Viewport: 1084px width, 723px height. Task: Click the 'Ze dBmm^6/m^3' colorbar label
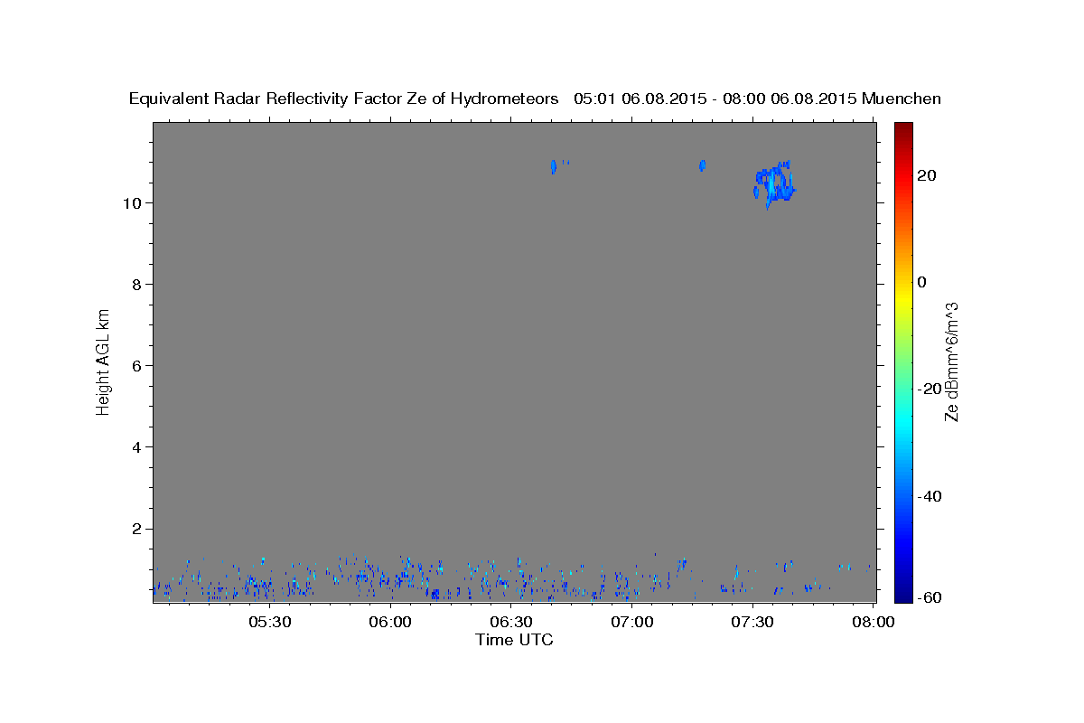click(951, 361)
